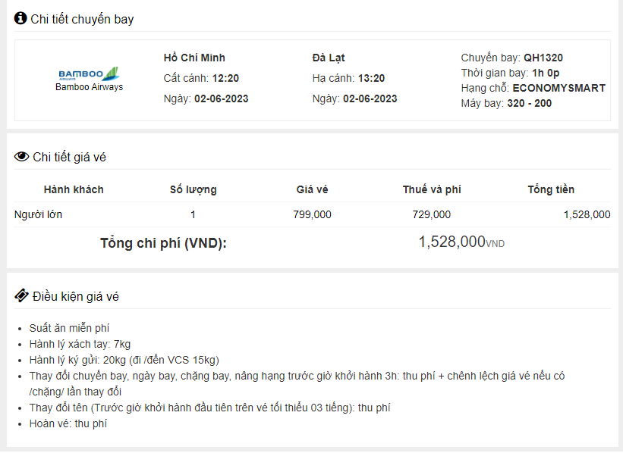Click flight number QH1320
The width and height of the screenshot is (623, 453).
(543, 58)
